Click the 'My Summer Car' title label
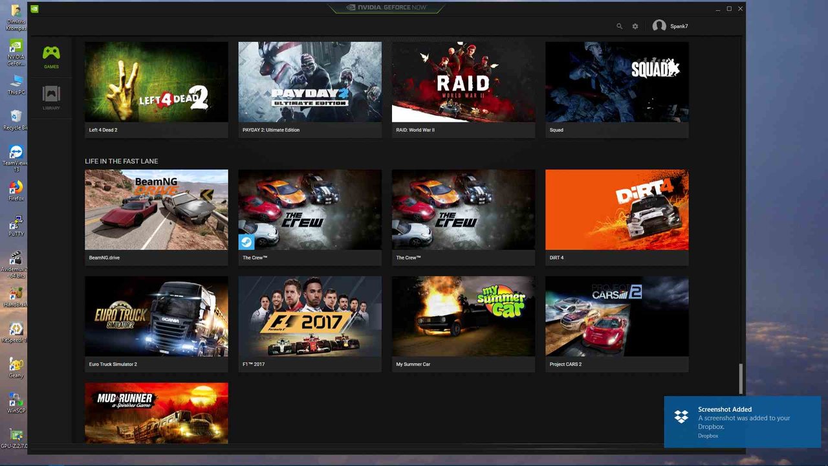The height and width of the screenshot is (466, 828). [x=413, y=364]
